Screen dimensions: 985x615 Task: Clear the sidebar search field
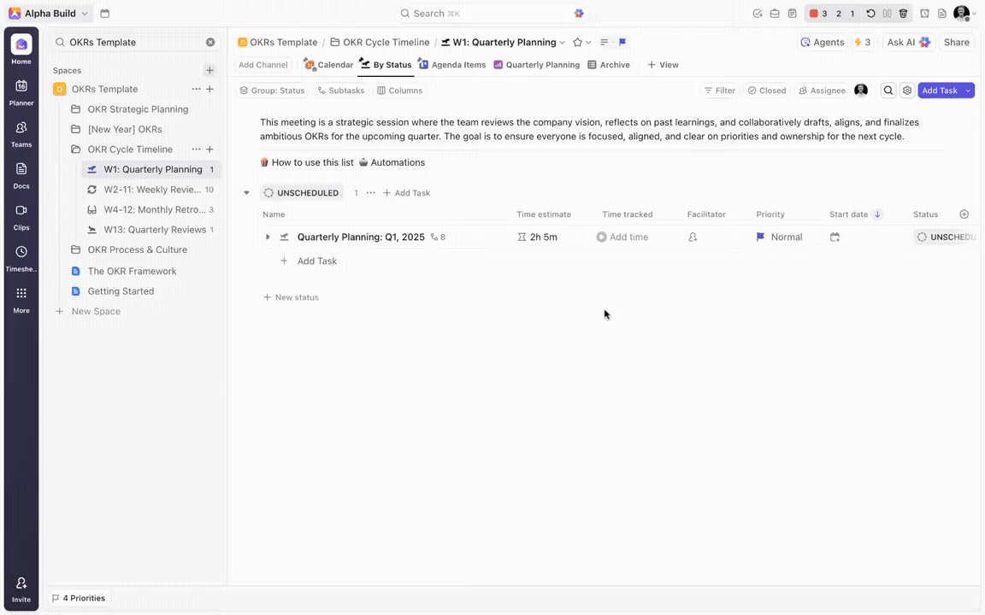point(210,42)
